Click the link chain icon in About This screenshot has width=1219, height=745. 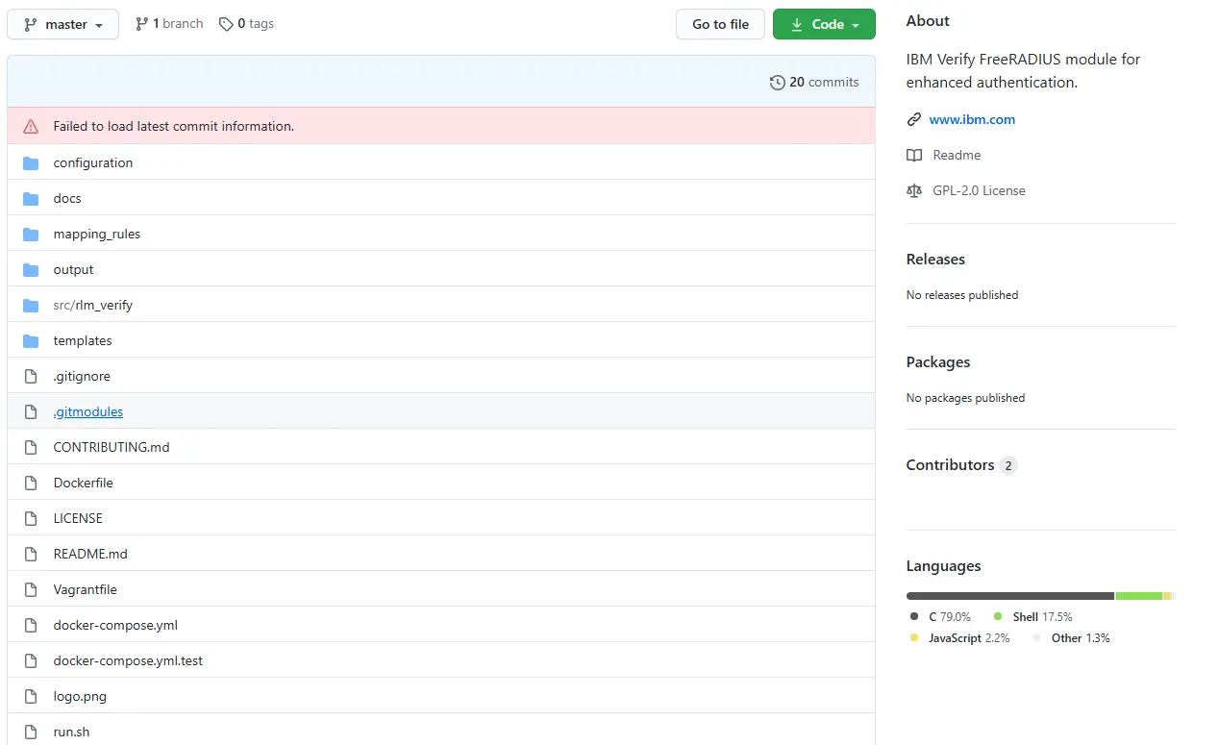(x=913, y=119)
